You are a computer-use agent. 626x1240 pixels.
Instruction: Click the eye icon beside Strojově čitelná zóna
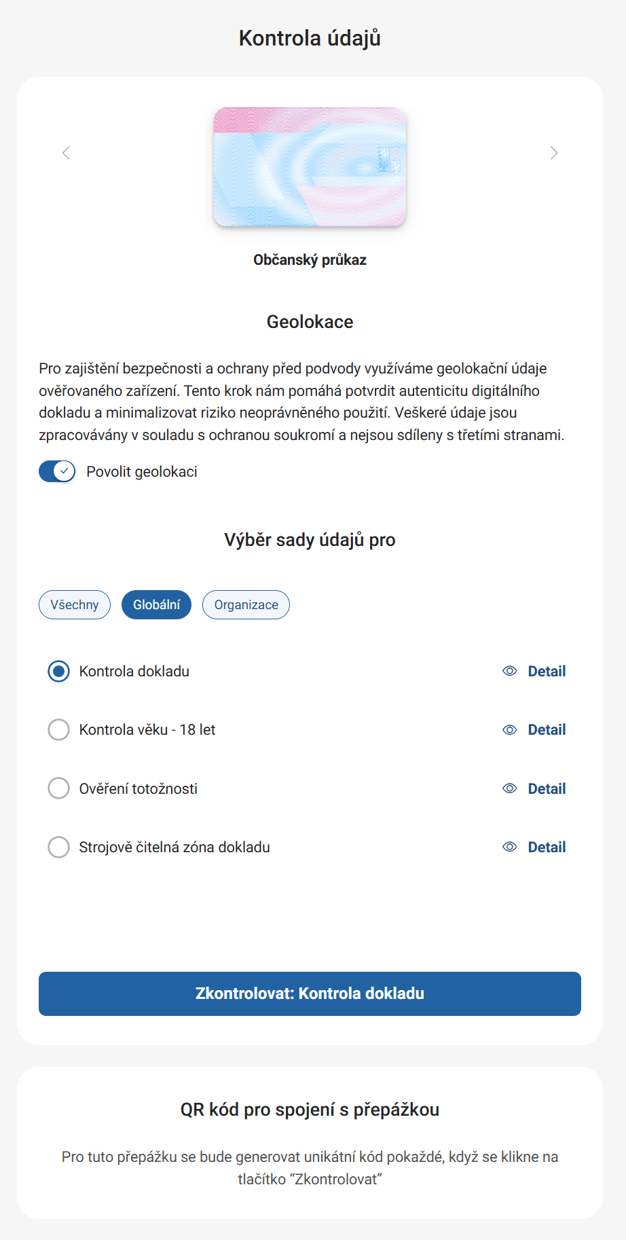click(509, 847)
